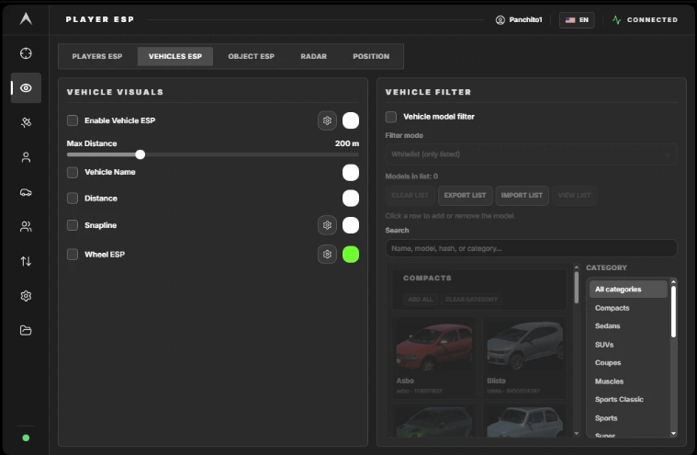Screen dimensions: 697x455
Task: Open the crosshair aimbot section
Action: pyautogui.click(x=26, y=53)
